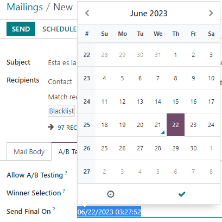Confirm date with the checkmark icon
The width and height of the screenshot is (222, 222).
point(182,194)
